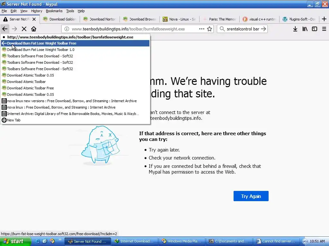Switch to the Download Browse tab

(140, 19)
